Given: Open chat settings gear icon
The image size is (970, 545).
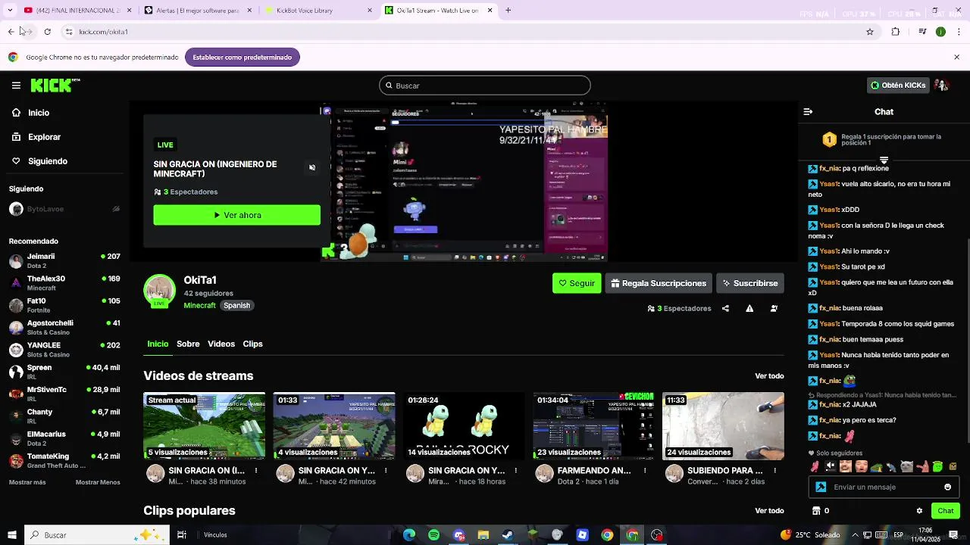Looking at the screenshot, I should click(x=919, y=511).
